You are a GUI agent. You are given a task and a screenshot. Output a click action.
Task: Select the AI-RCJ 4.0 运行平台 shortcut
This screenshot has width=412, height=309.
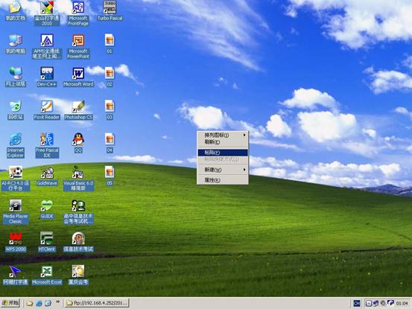pos(15,179)
